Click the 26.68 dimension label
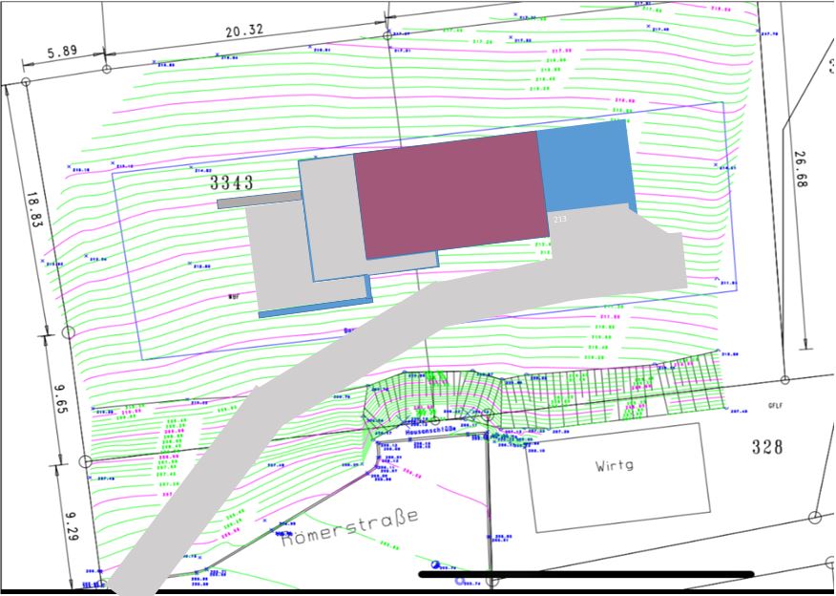836x596 pixels. [800, 169]
